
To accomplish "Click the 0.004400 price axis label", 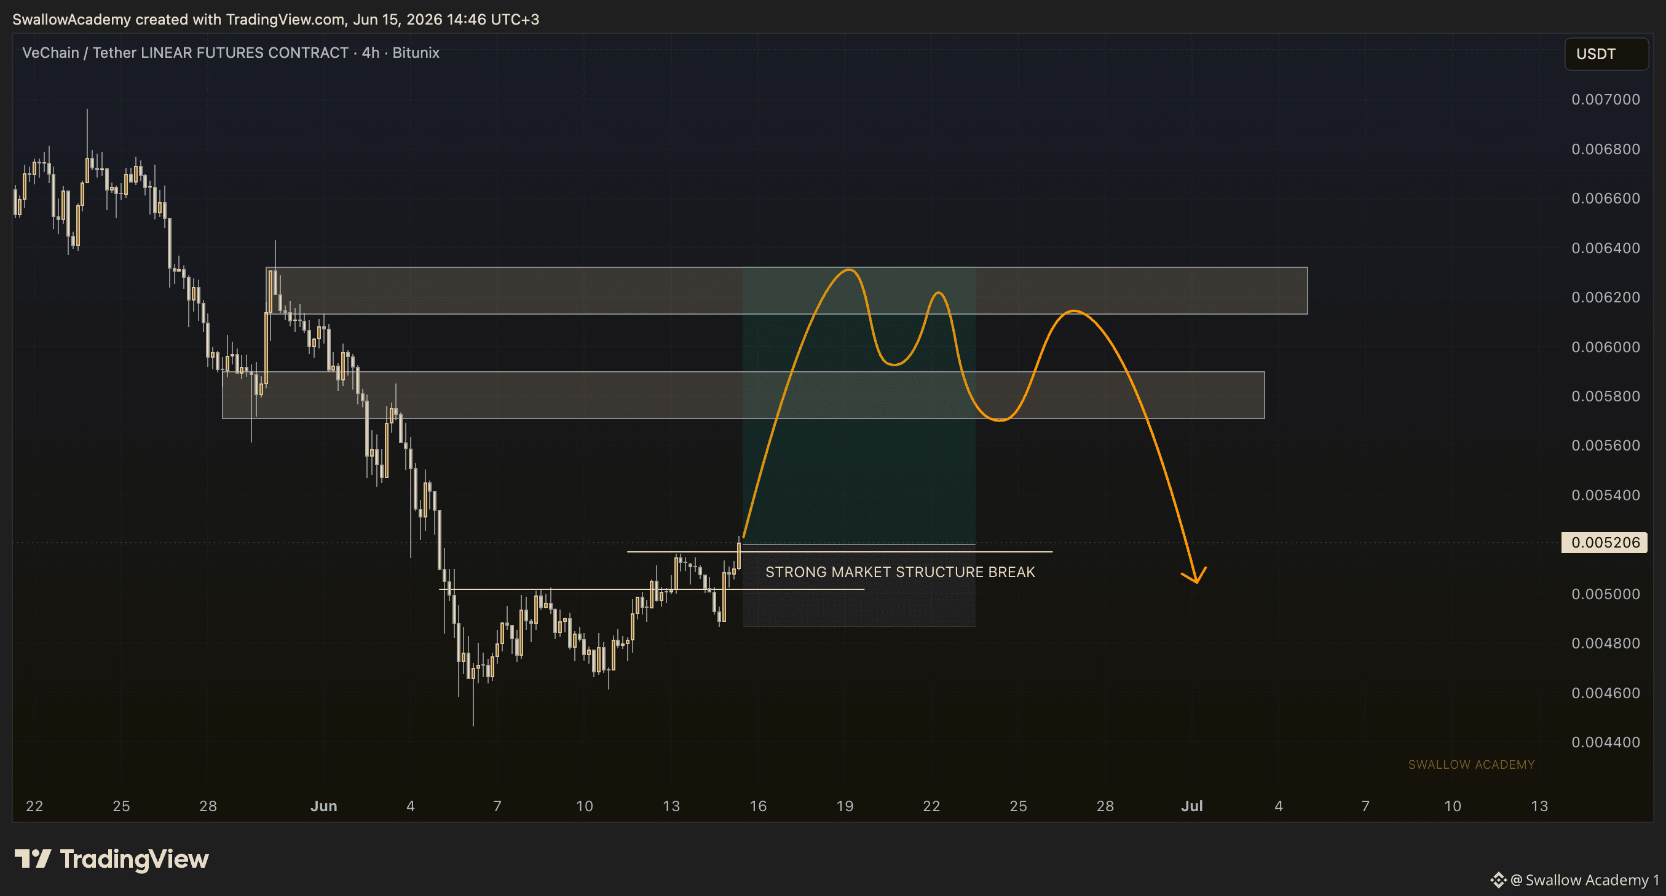I will 1606,742.
